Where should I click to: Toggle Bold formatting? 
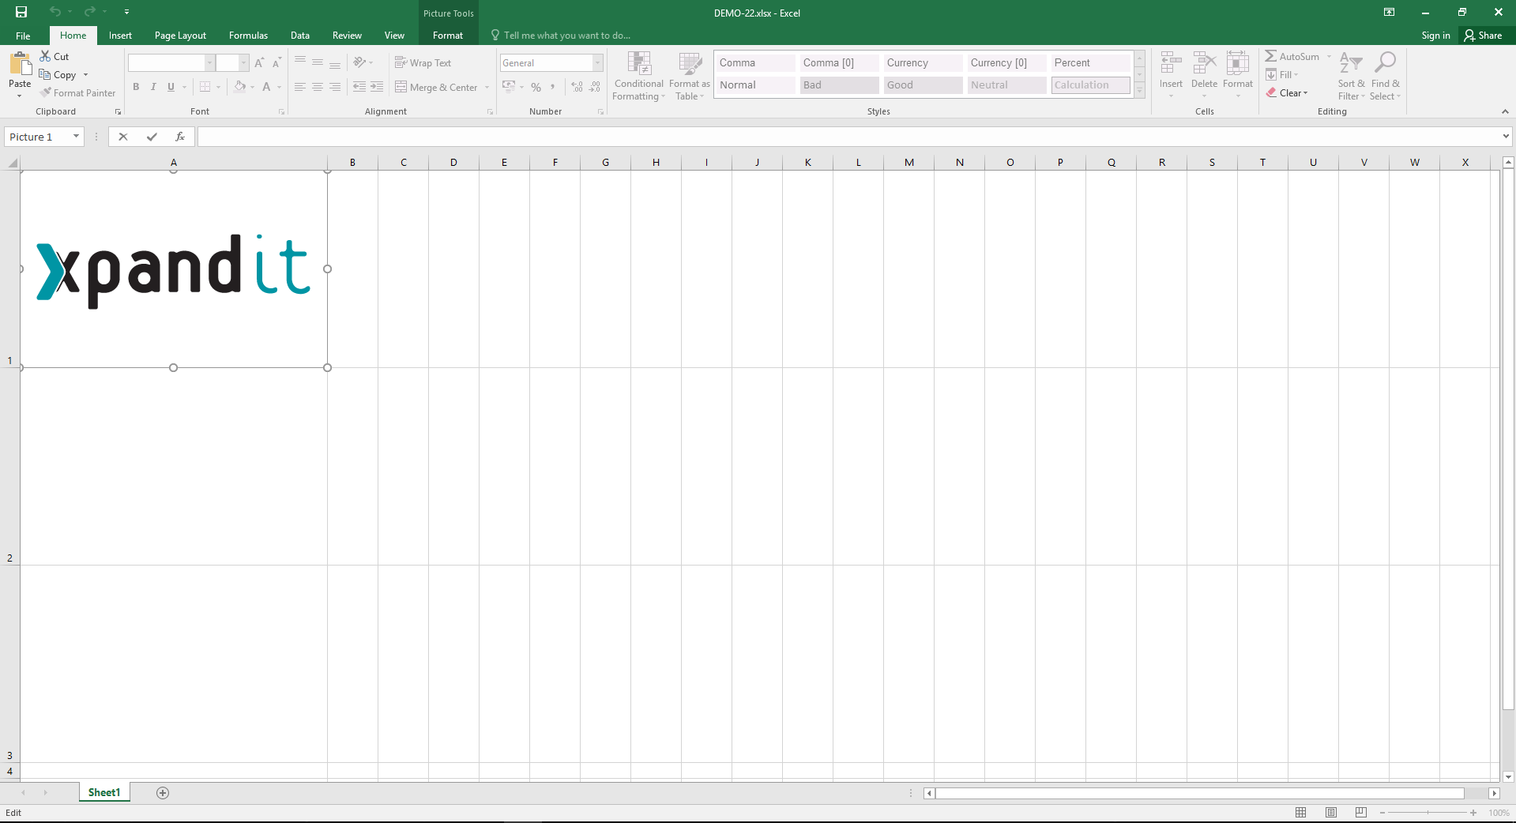pyautogui.click(x=136, y=87)
